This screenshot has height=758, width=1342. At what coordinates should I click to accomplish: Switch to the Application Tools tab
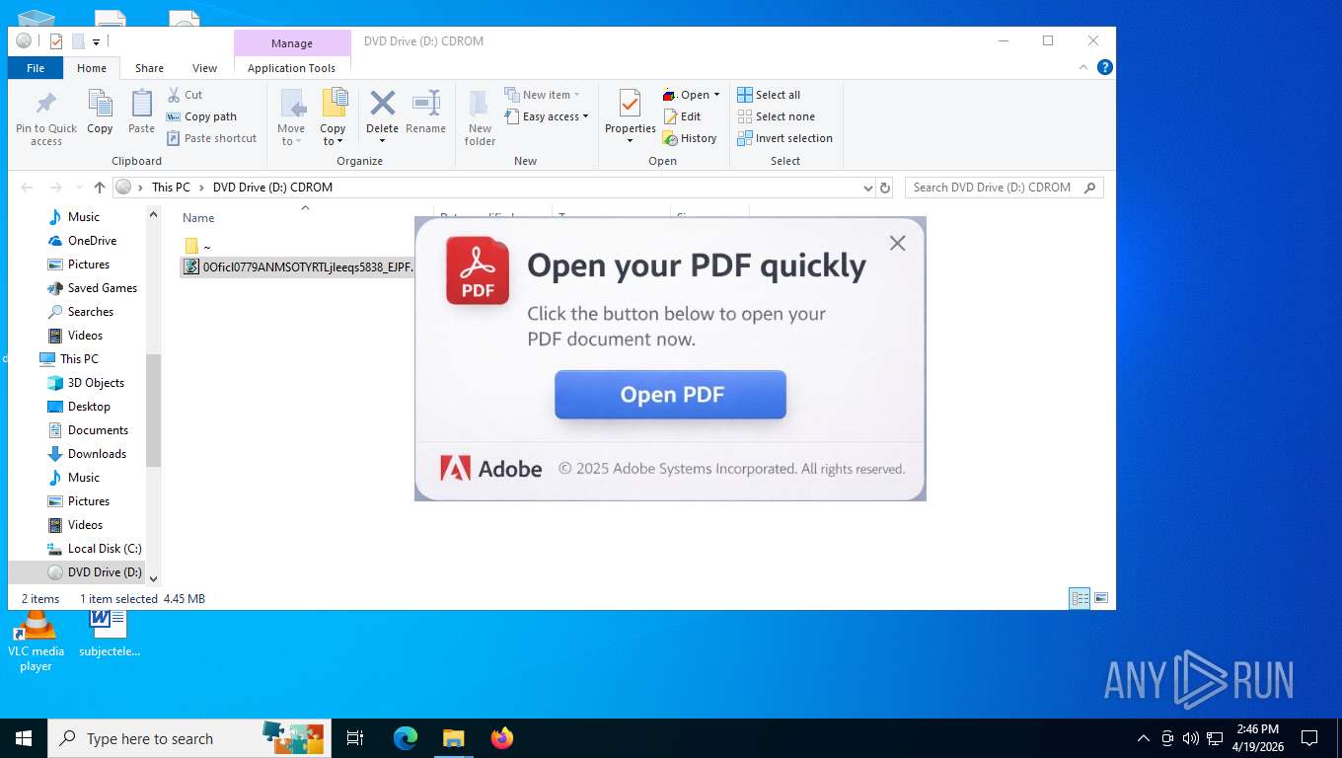click(291, 68)
